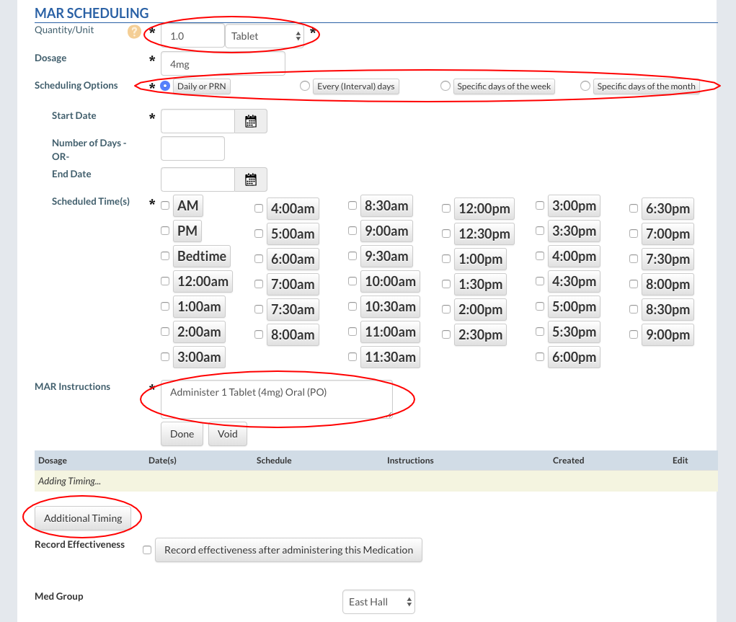Open the Tablet unit dropdown
The width and height of the screenshot is (736, 622).
(x=265, y=36)
